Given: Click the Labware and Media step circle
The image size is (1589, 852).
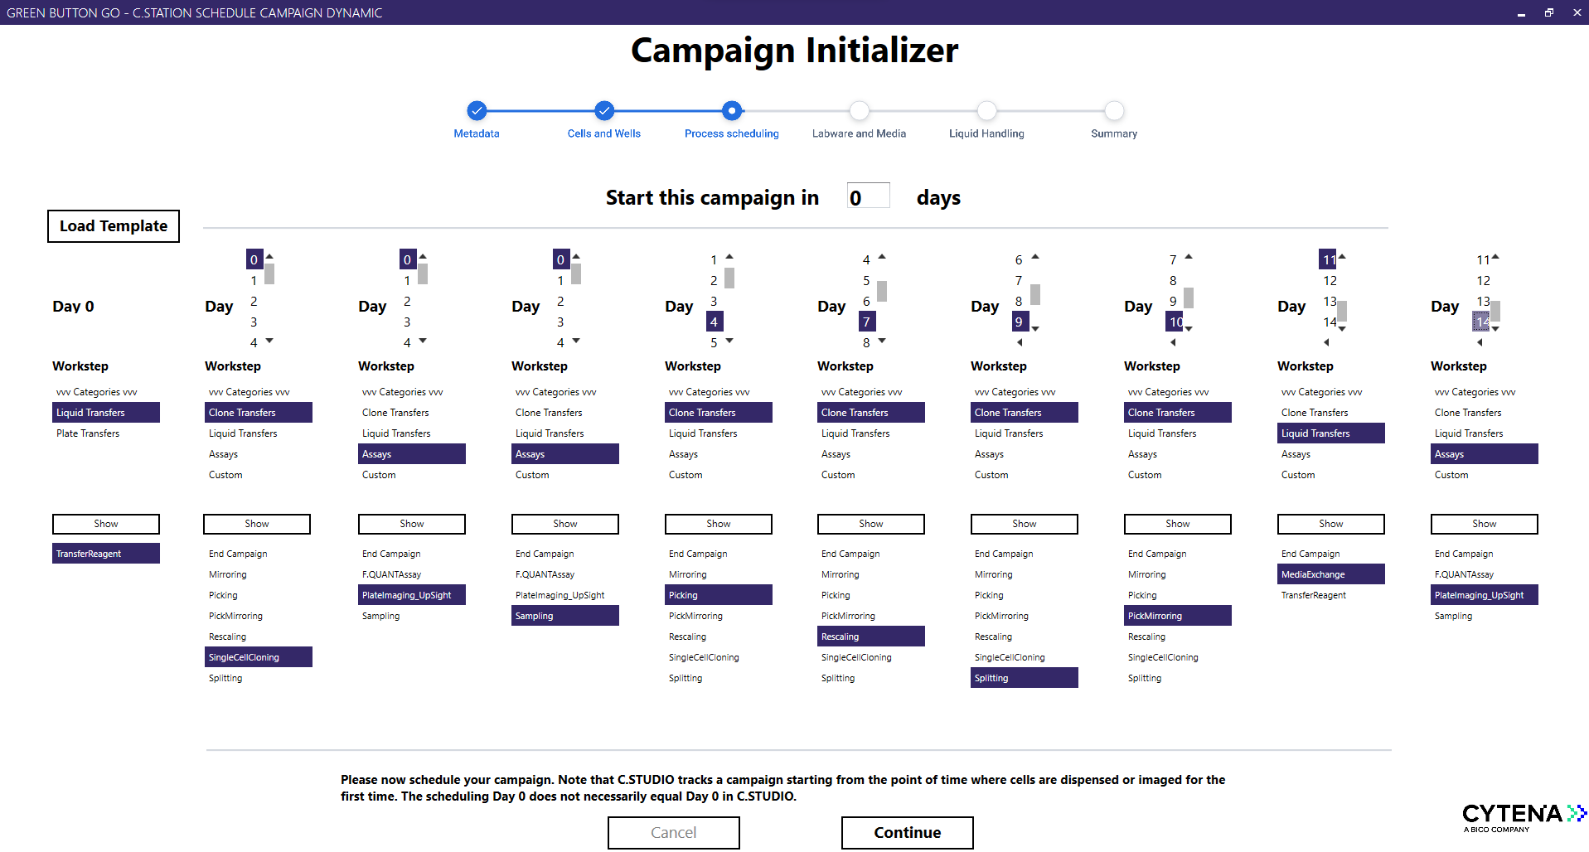Looking at the screenshot, I should (859, 110).
